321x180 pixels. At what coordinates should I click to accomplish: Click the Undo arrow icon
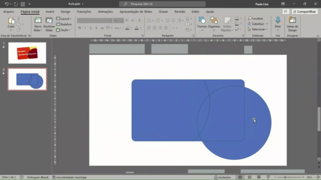(x=7, y=4)
